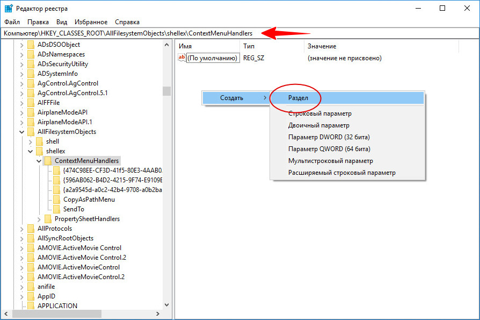Click the Registry Editor app icon in title bar
The width and height of the screenshot is (480, 320).
8,8
